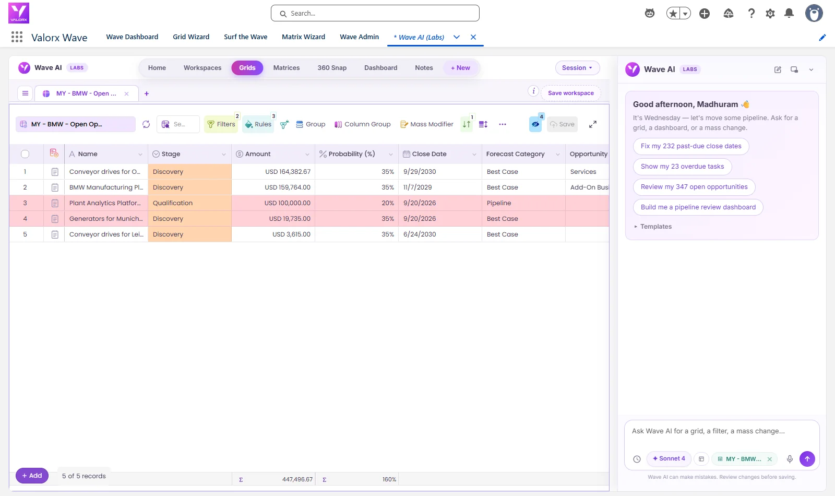This screenshot has height=496, width=835.
Task: Open the Rules panel in grid toolbar
Action: click(258, 124)
